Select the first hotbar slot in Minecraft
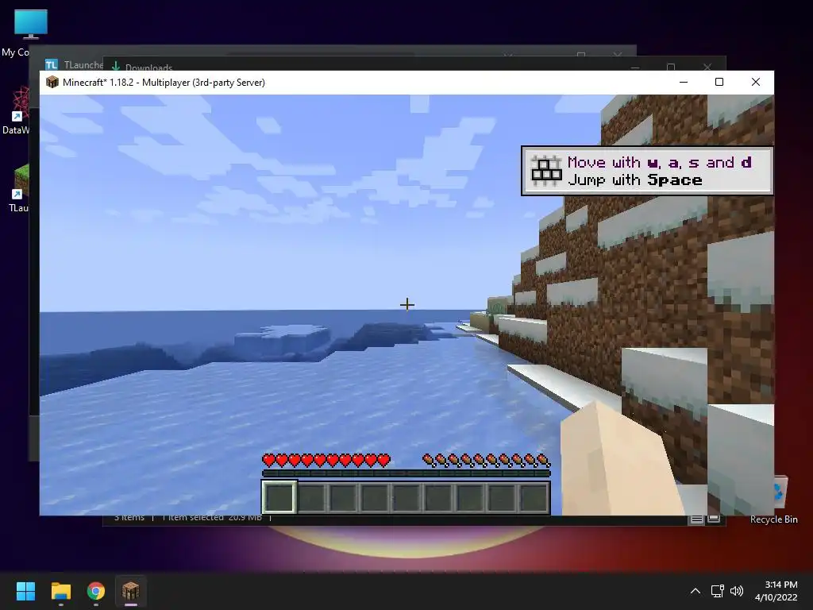 (279, 497)
